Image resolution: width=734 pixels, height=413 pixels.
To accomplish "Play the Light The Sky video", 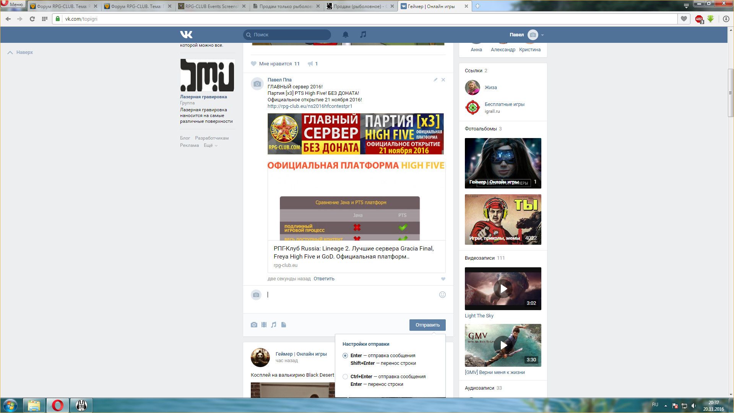I will pos(503,289).
